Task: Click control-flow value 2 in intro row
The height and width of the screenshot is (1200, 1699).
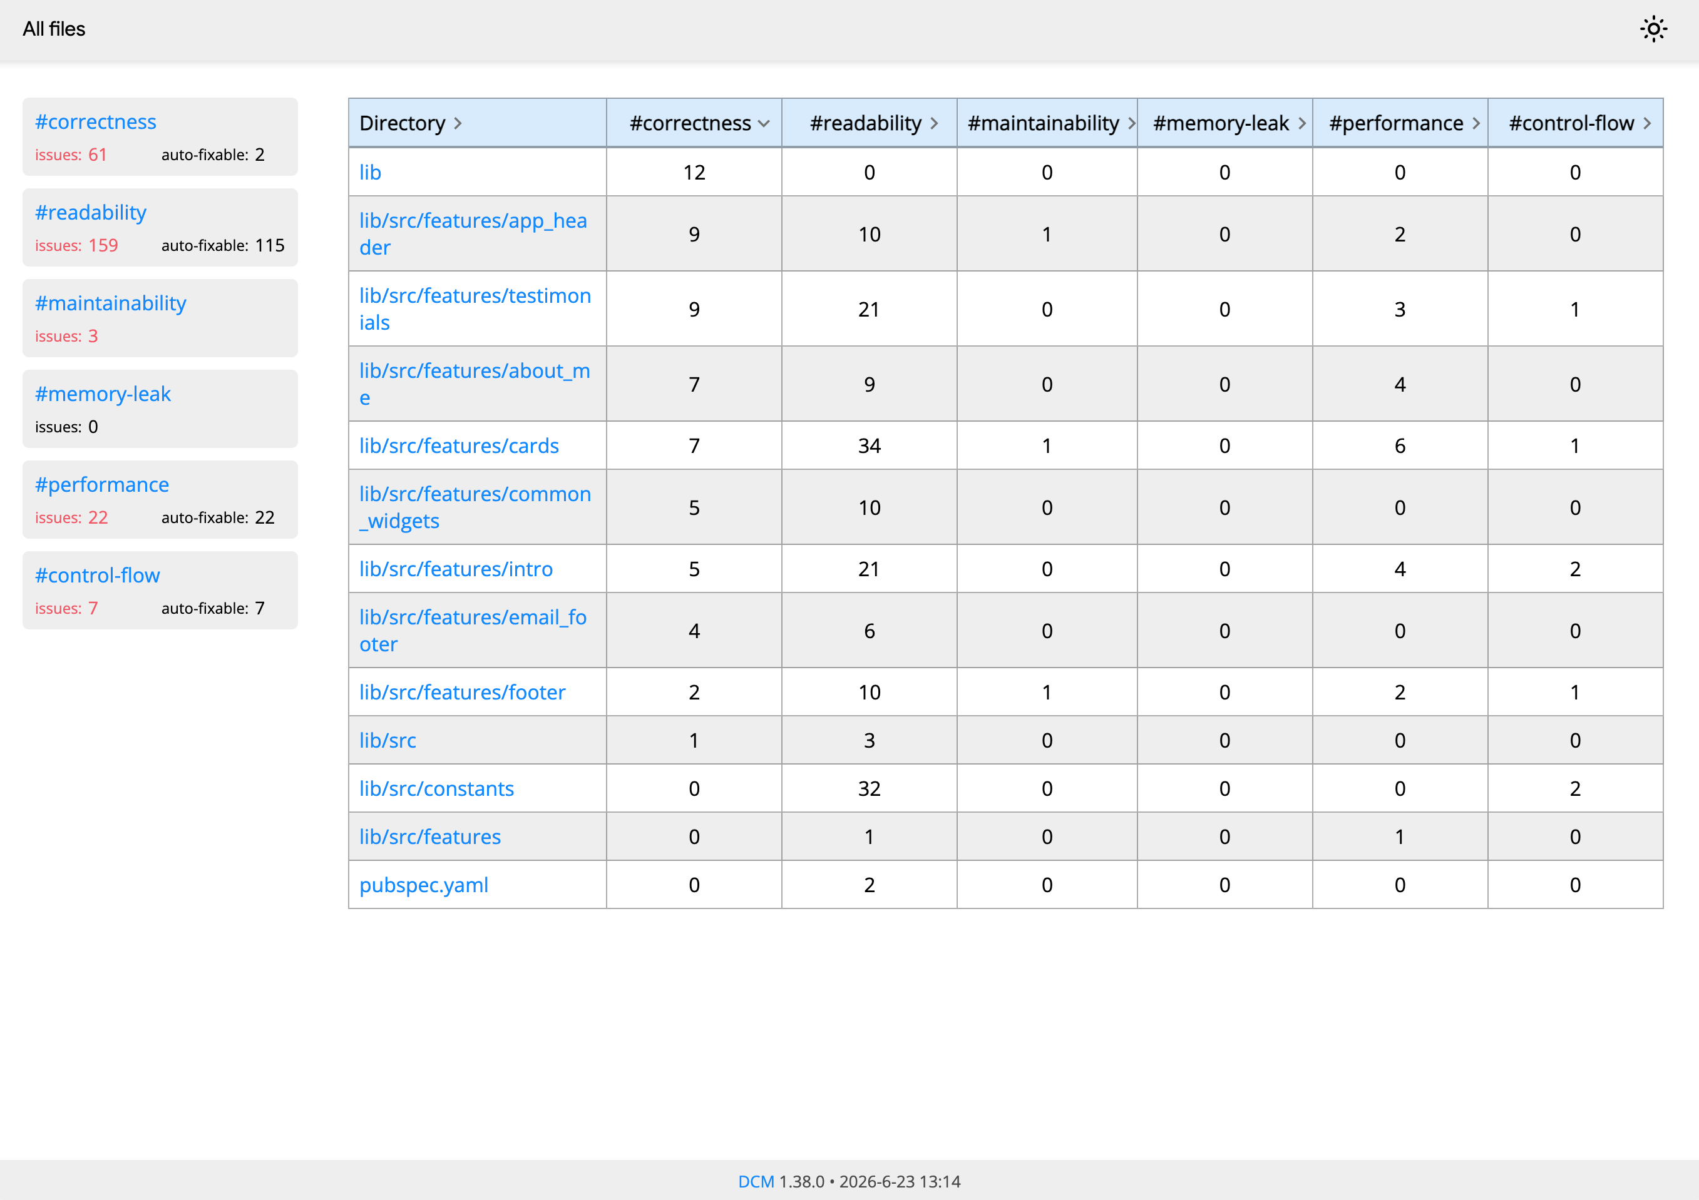Action: coord(1576,569)
